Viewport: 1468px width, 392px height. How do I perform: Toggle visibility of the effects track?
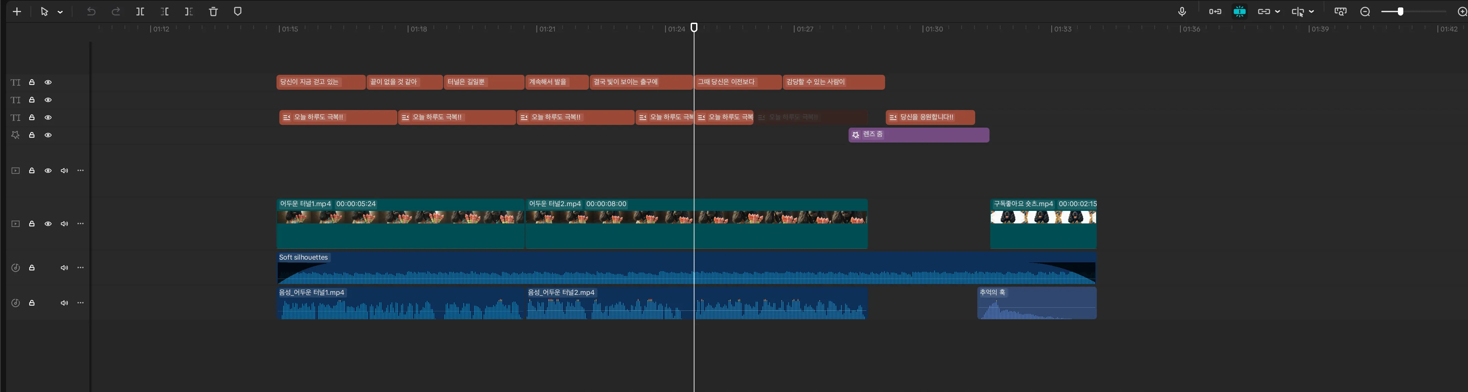(x=48, y=135)
